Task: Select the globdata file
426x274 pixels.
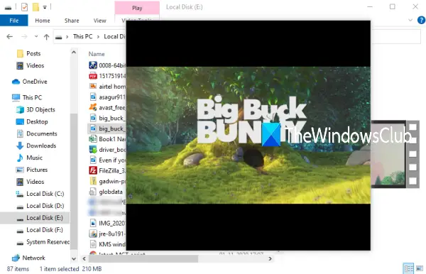Action: [106, 192]
